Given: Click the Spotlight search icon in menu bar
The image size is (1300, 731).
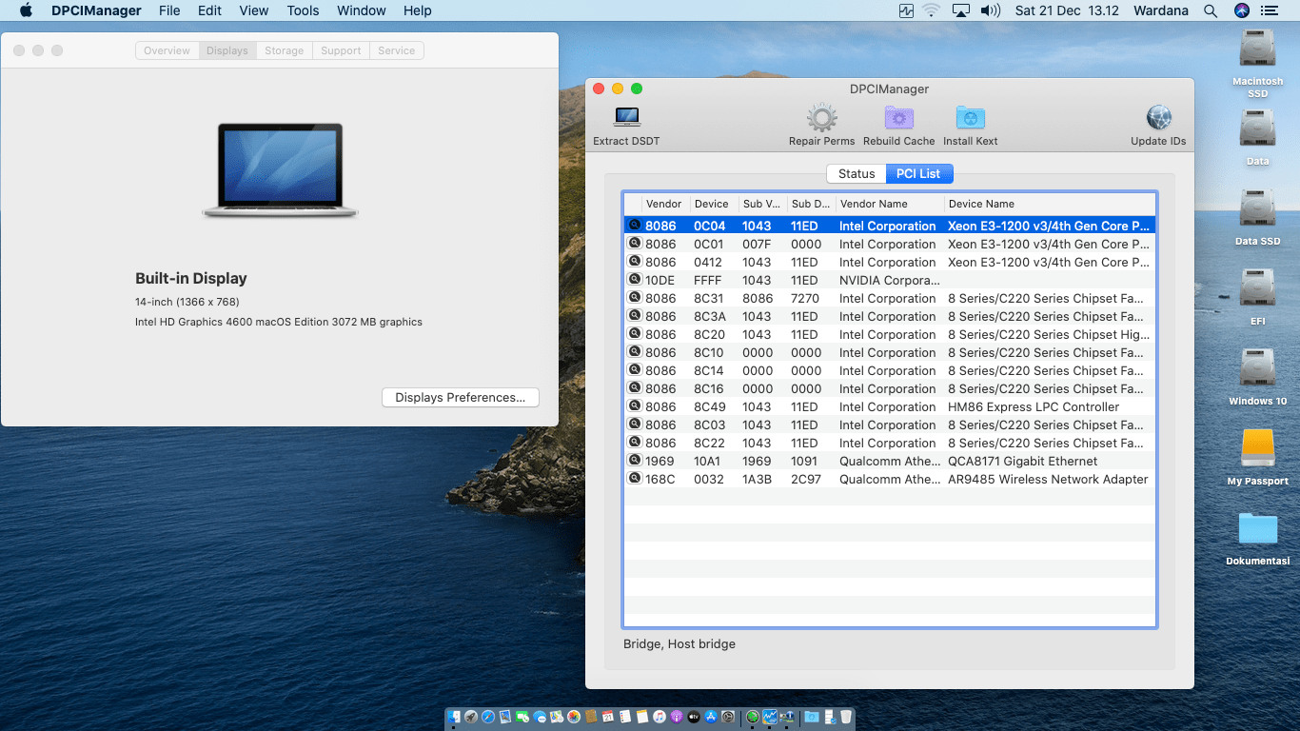Looking at the screenshot, I should (x=1210, y=10).
